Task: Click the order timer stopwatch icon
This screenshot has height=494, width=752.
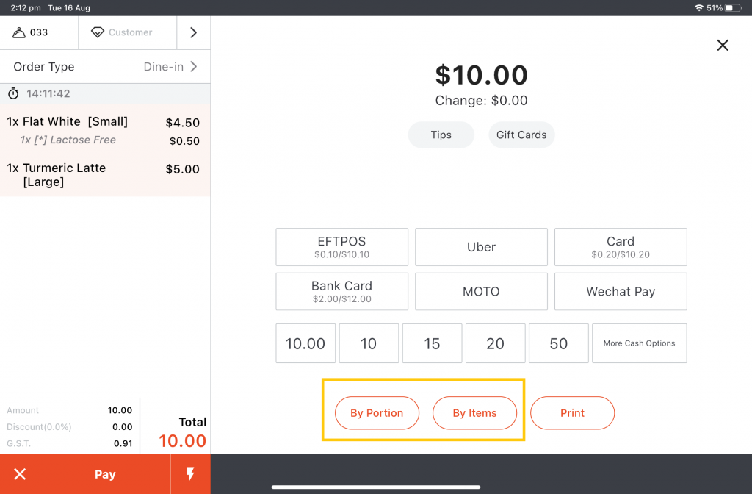Action: 13,94
